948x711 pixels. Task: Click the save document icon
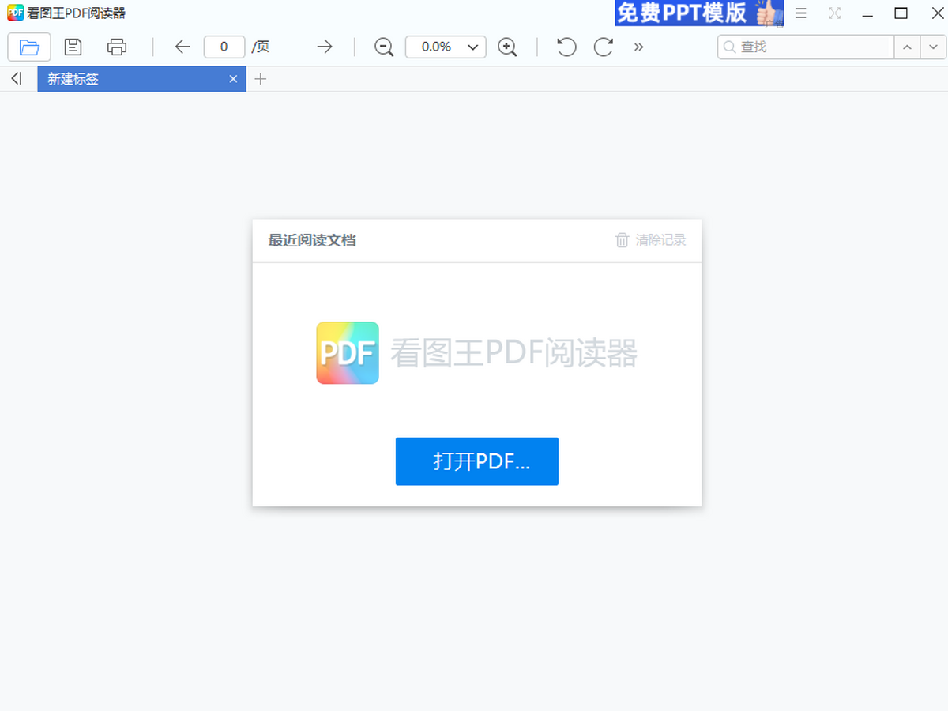click(x=73, y=47)
